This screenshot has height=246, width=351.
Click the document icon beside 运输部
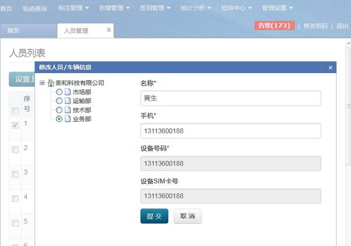[68, 101]
